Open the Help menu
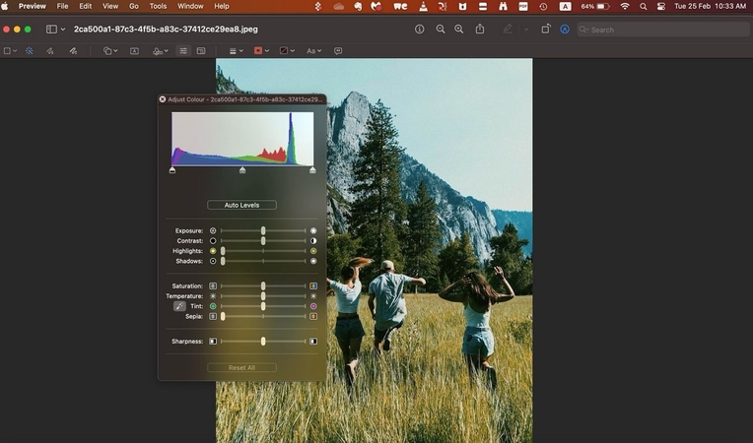The width and height of the screenshot is (753, 443). click(x=222, y=6)
